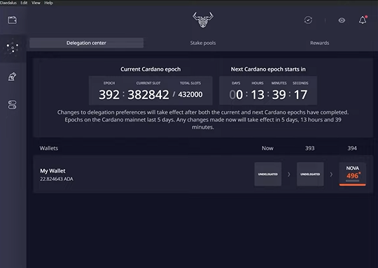Open the Edit menu

pos(24,3)
